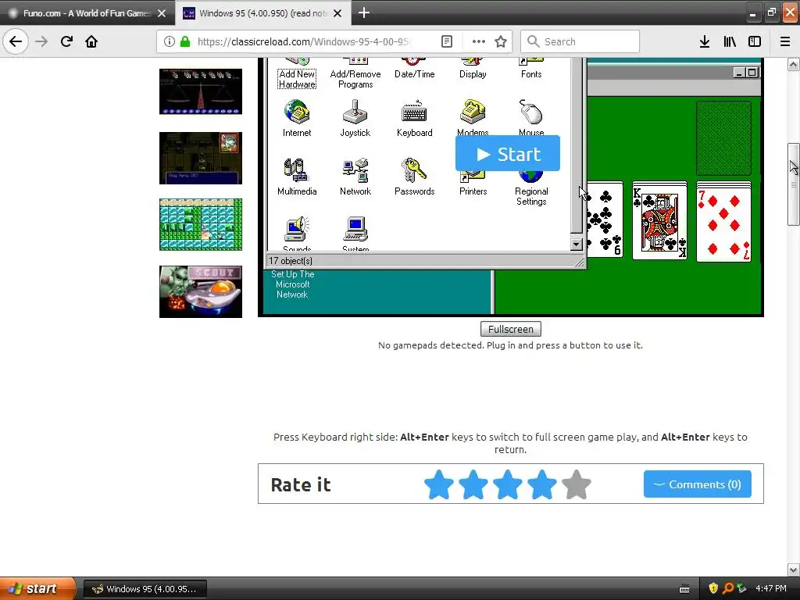
Task: Open the Windows XP start menu
Action: click(x=37, y=589)
